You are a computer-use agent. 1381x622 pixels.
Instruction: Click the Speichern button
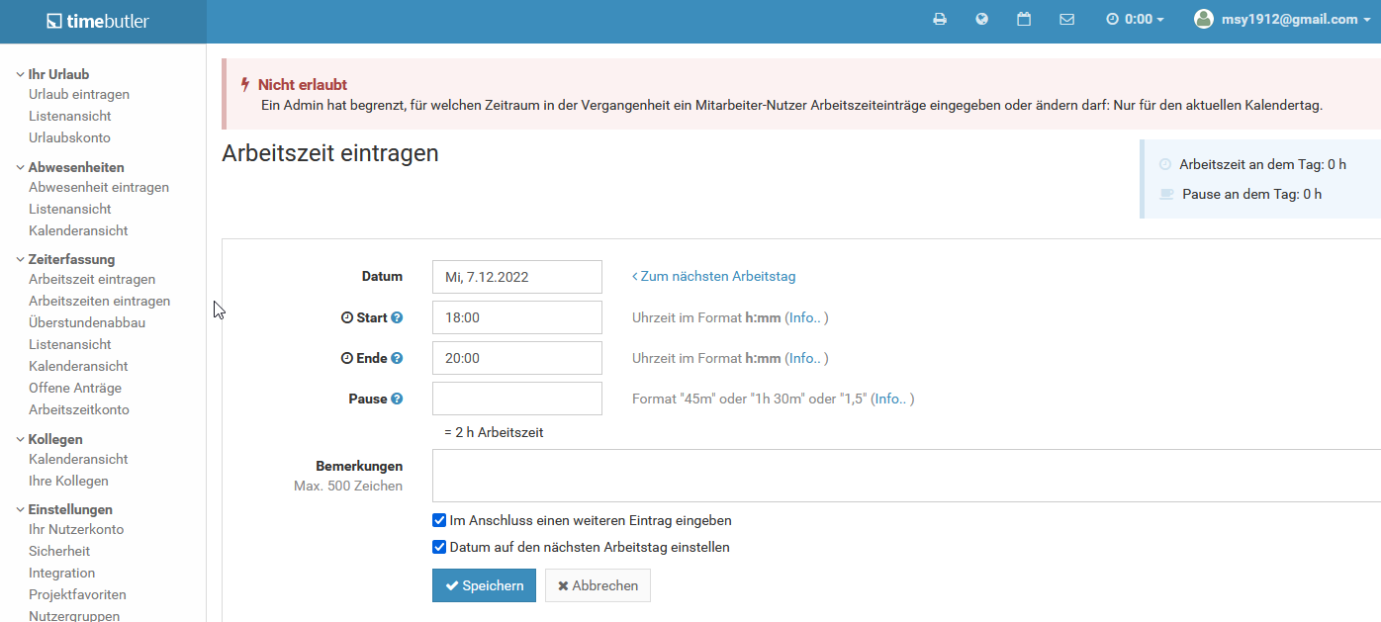point(484,585)
